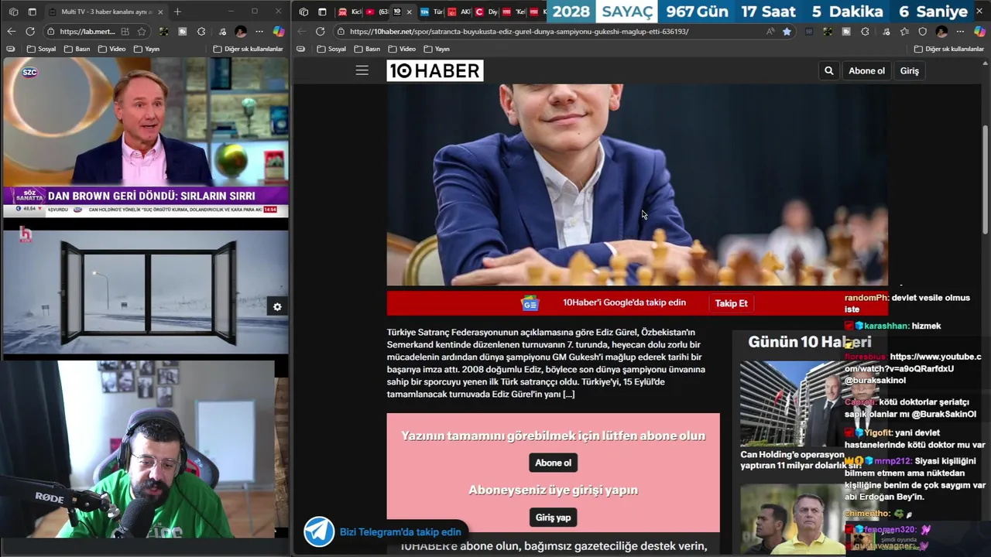Toggle the filled favorite star for 10haber page
Viewport: 991px width, 557px height.
(x=787, y=31)
